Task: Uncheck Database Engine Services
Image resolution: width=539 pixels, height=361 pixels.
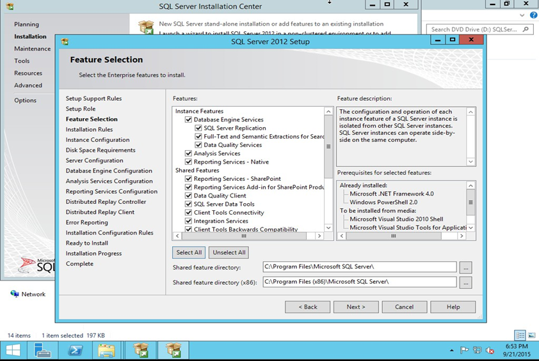Action: (189, 119)
